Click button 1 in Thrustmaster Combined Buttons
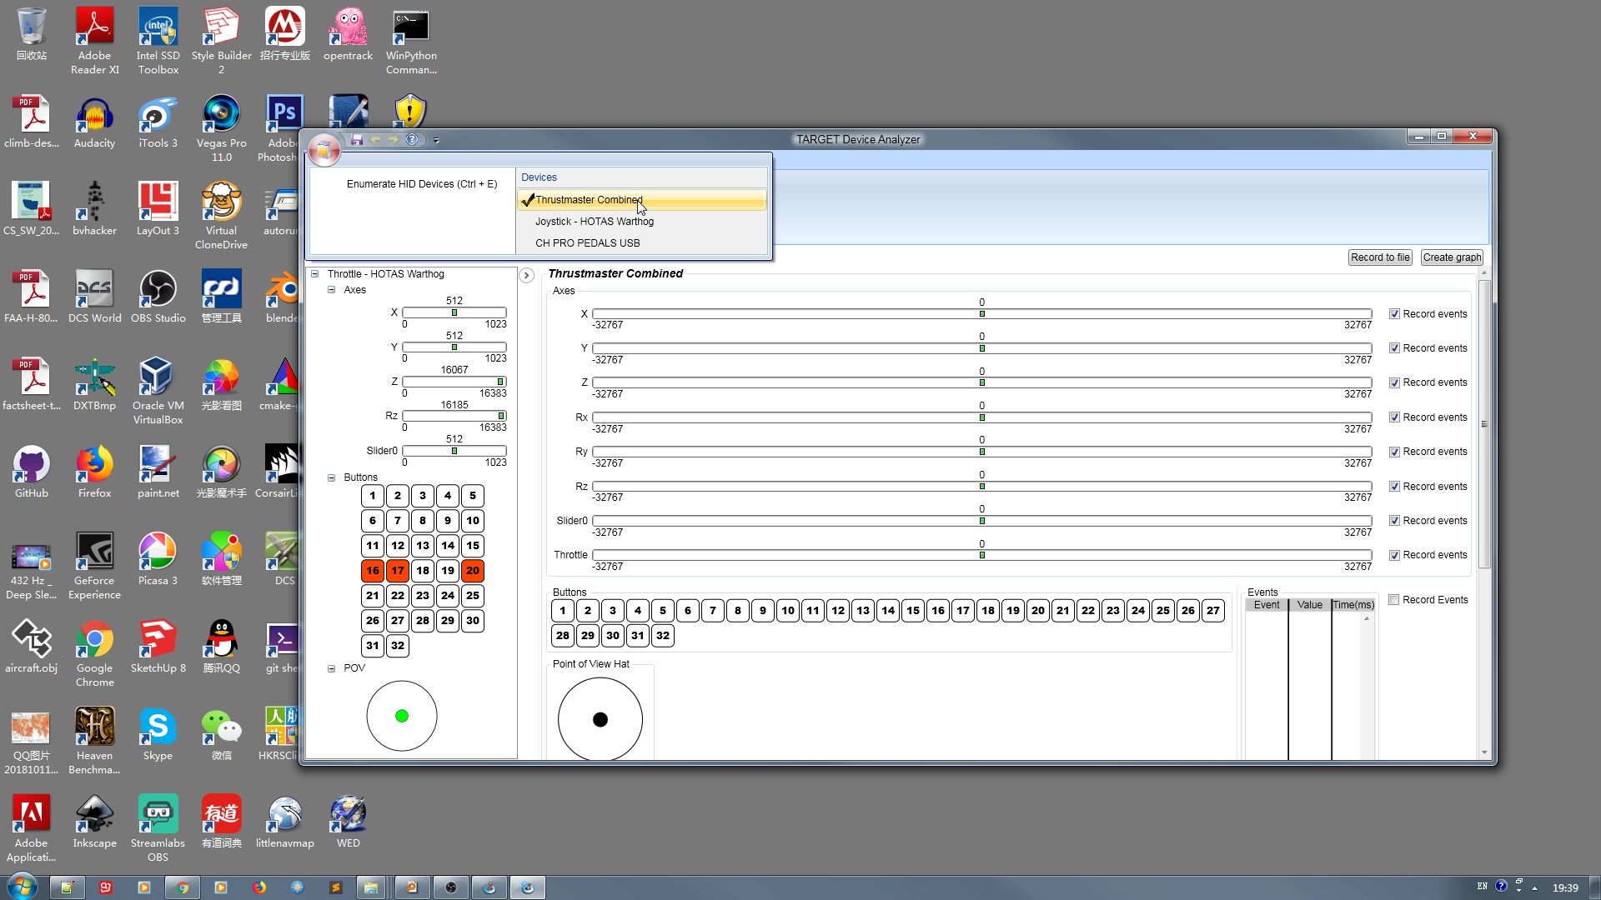Viewport: 1601px width, 900px height. coord(563,611)
